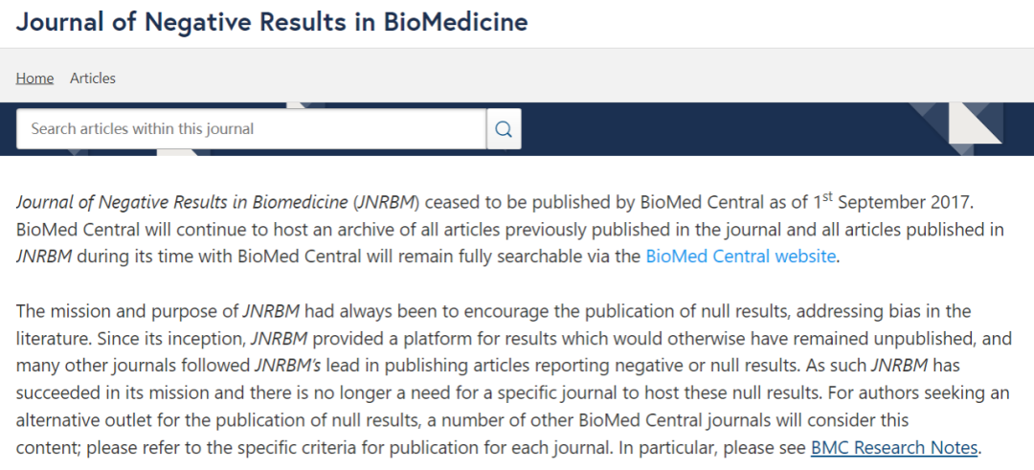
Task: Focus the 'Search articles within this journal' field
Action: 251,128
